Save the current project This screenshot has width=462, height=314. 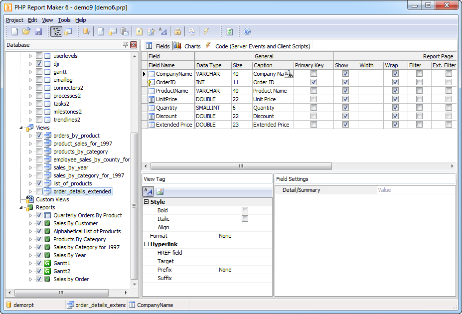[39, 31]
